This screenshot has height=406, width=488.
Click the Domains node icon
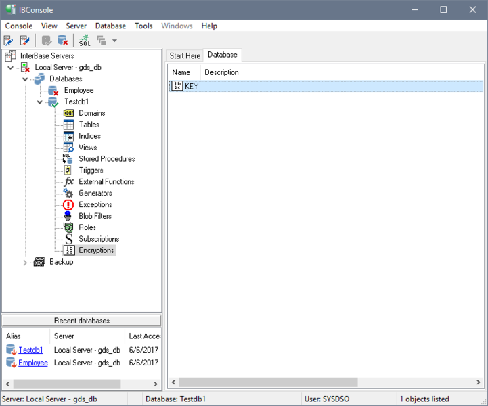(x=68, y=113)
